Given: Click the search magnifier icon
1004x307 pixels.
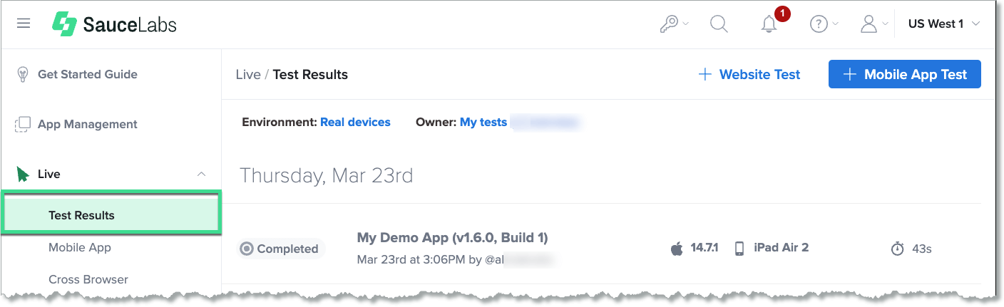Looking at the screenshot, I should (x=719, y=24).
